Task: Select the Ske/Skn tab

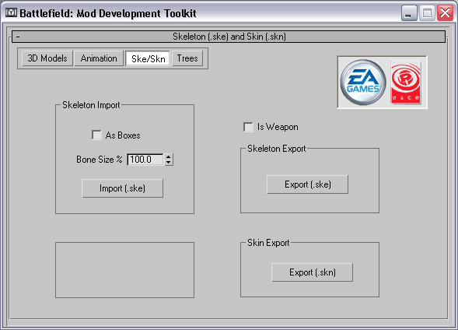Action: point(148,58)
